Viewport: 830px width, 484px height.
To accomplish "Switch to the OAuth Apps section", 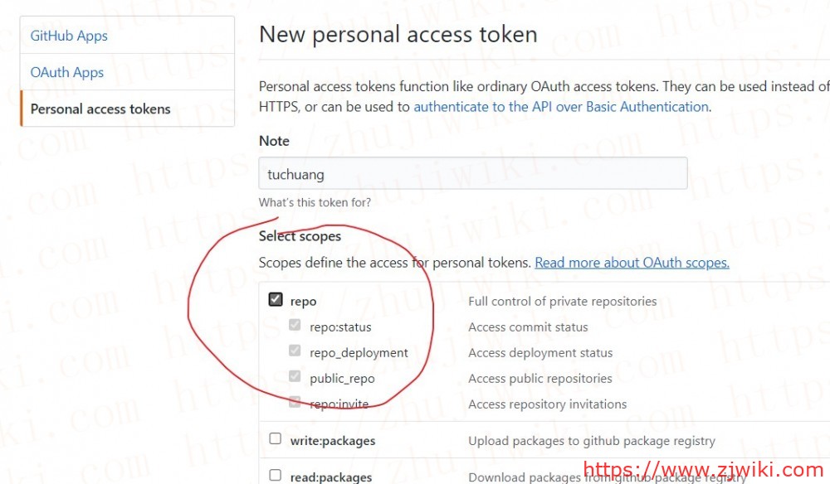I will [66, 72].
